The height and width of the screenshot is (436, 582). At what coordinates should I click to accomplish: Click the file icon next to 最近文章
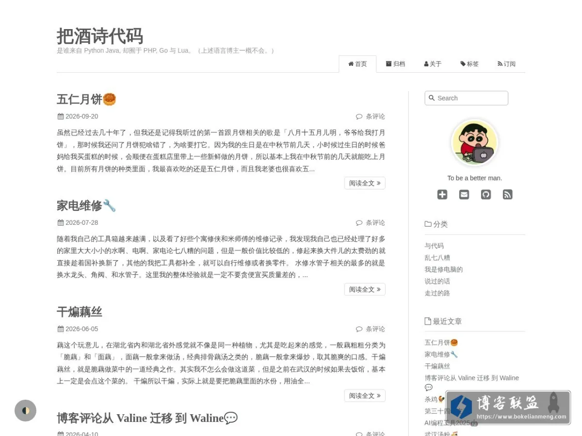(428, 321)
